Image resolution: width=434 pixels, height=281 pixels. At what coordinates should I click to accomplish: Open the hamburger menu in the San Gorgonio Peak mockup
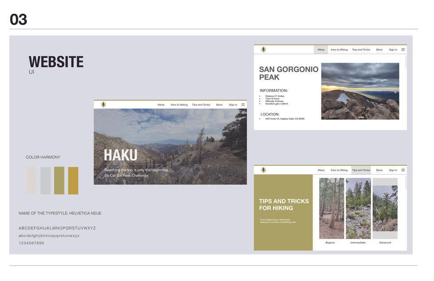[403, 50]
